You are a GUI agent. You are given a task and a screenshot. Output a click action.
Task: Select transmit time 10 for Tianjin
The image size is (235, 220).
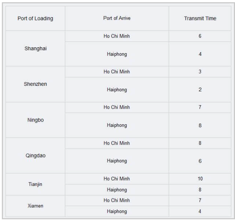200,179
